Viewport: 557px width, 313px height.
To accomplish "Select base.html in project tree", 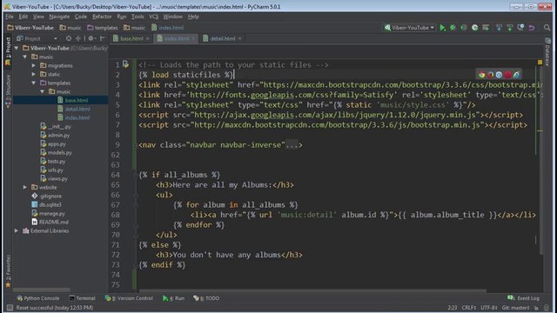I will click(77, 101).
